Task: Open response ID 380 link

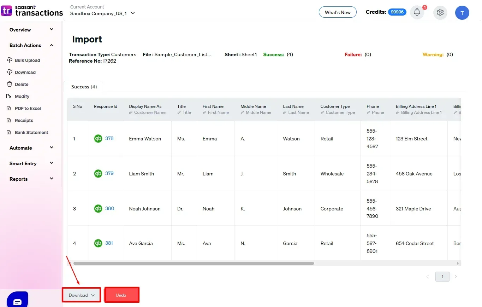Action: click(x=109, y=208)
